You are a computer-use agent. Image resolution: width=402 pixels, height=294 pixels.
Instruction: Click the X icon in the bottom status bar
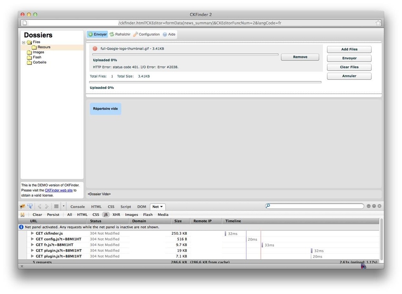tap(22, 266)
